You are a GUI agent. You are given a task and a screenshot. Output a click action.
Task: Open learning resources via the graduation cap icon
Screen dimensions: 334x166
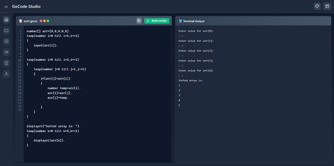6,52
